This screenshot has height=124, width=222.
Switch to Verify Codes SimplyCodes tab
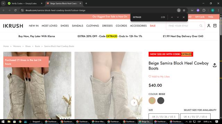pos(24,3)
